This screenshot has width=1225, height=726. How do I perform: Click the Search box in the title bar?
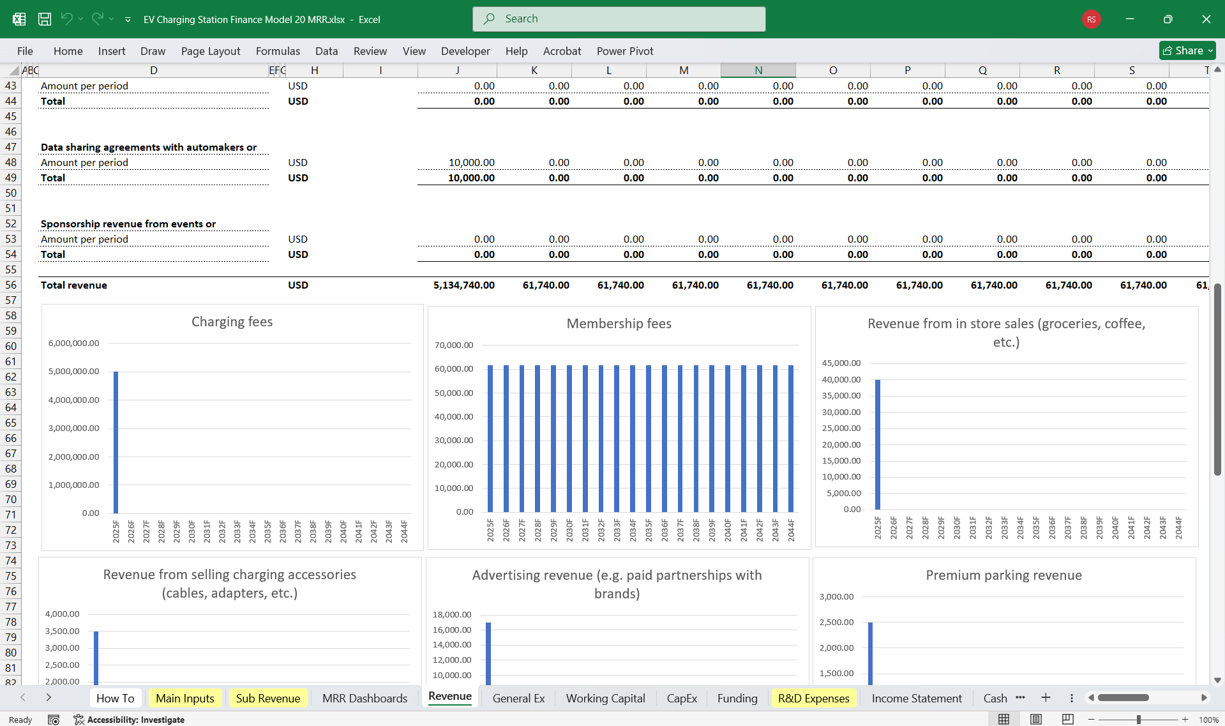coord(617,19)
